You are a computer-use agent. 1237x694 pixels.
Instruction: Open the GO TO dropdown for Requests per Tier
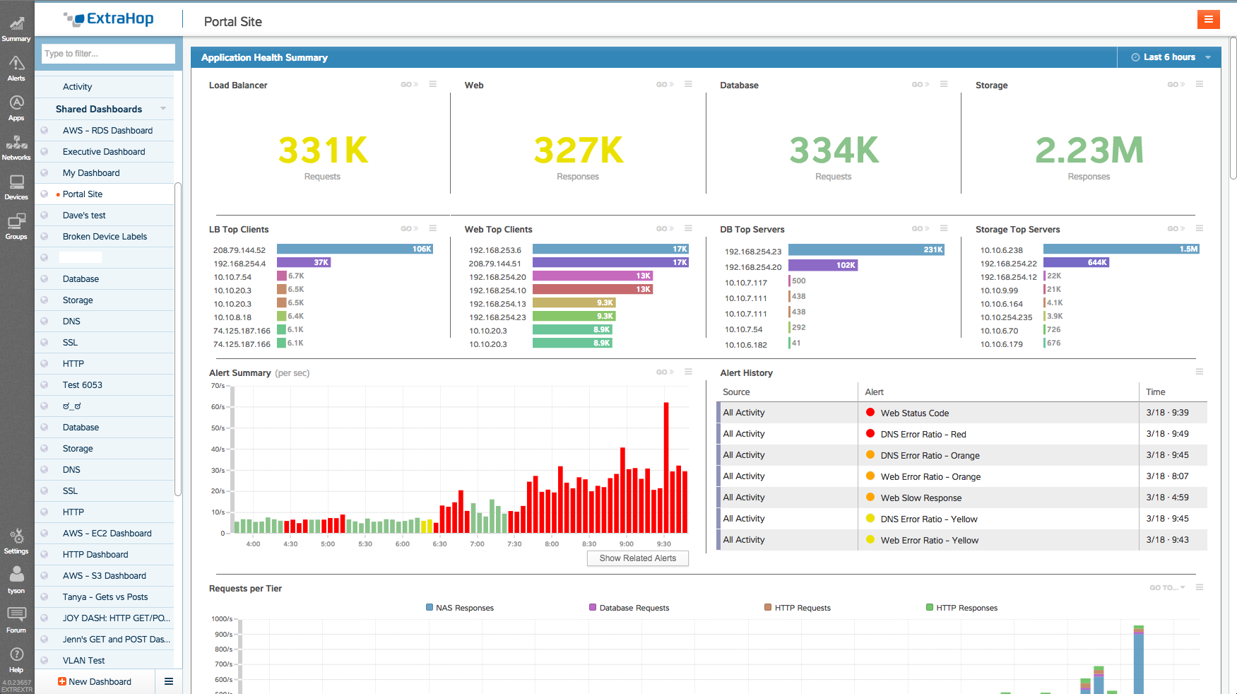tap(1167, 588)
